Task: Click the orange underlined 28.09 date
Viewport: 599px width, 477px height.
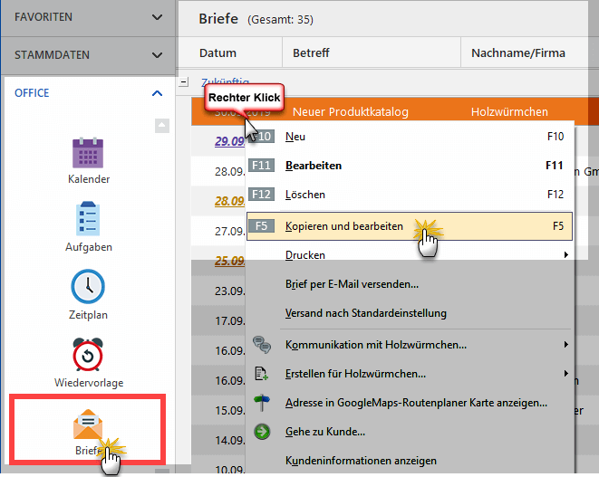Action: 229,201
